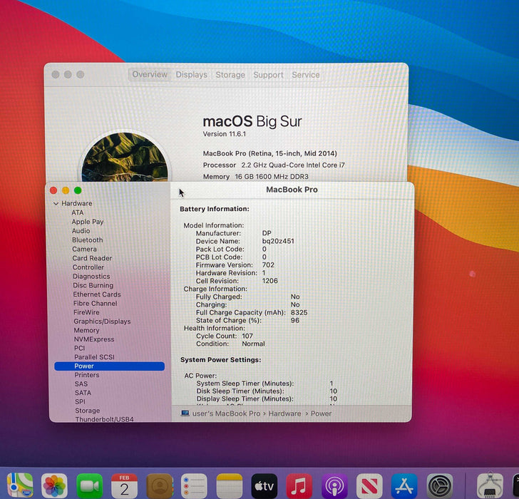Viewport: 519px width, 499px height.
Task: Open the Notes app in the Dock
Action: point(230,485)
